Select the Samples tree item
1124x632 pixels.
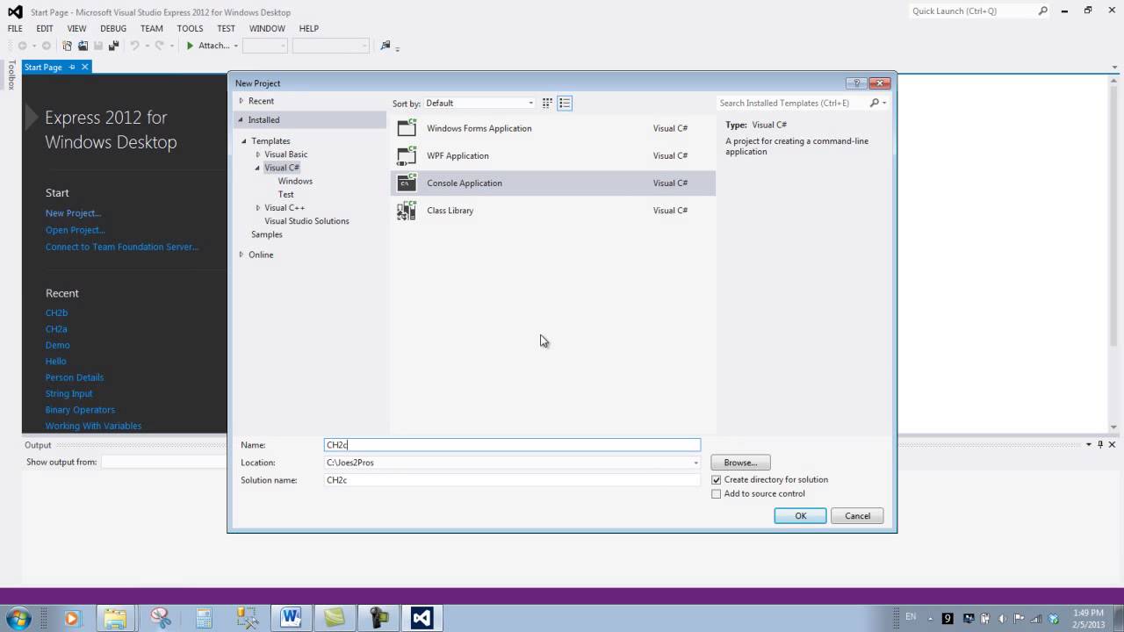(267, 234)
